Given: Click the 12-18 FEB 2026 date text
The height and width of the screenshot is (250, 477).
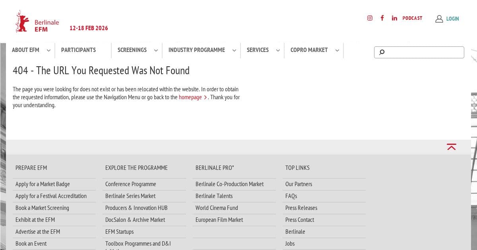Looking at the screenshot, I should tap(89, 28).
